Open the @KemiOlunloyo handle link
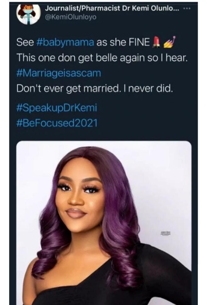This screenshot has width=207, height=305. (71, 17)
